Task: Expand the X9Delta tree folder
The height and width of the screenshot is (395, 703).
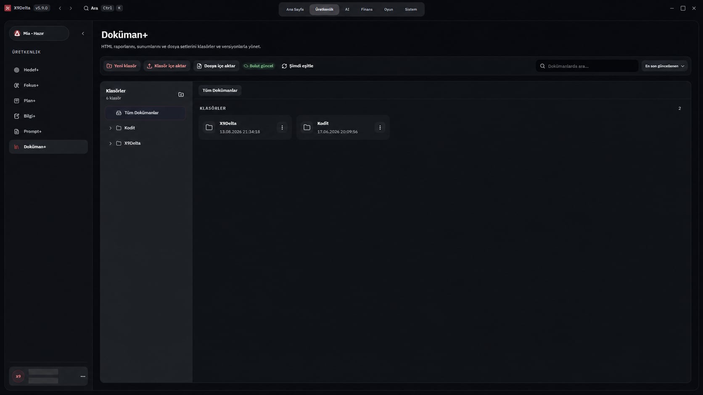Action: coord(111,143)
